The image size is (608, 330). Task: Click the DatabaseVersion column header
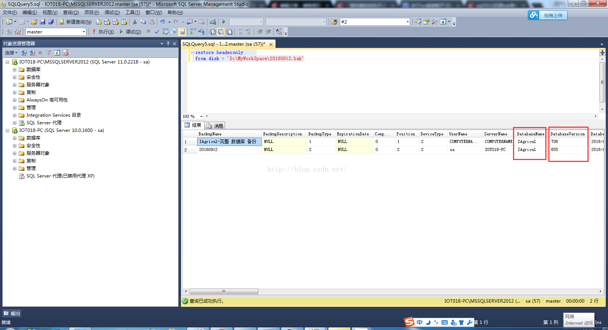click(568, 134)
